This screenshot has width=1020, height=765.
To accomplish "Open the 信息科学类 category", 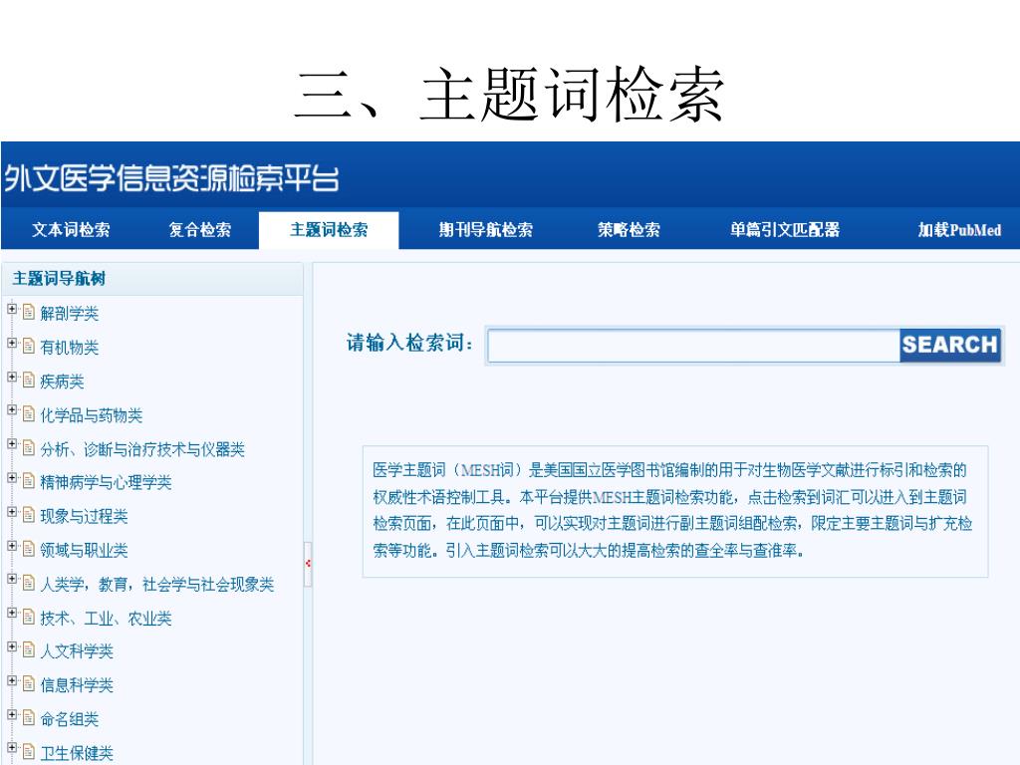I will pos(76,685).
